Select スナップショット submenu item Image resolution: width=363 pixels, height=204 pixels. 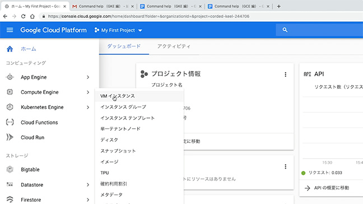[139, 151]
